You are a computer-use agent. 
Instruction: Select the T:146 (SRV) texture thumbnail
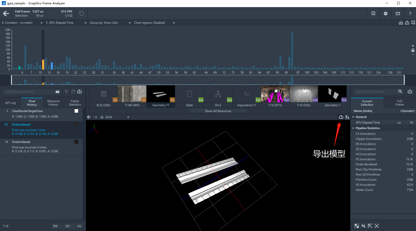(132, 96)
